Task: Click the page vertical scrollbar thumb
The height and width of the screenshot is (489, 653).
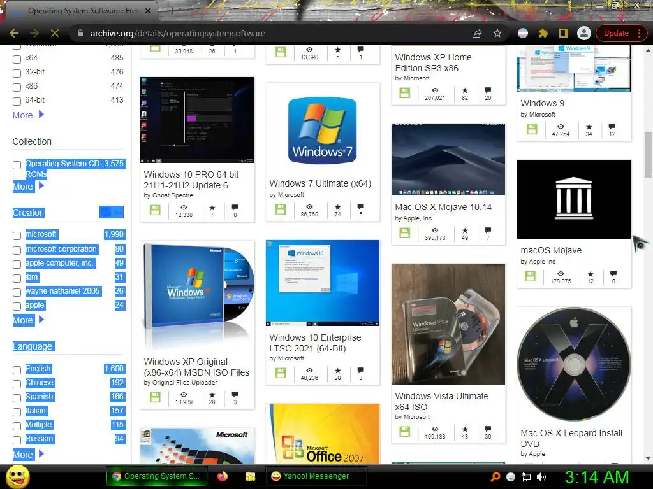Action: (x=648, y=155)
